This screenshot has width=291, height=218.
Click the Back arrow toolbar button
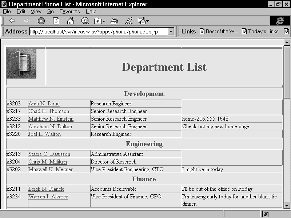(x=12, y=21)
